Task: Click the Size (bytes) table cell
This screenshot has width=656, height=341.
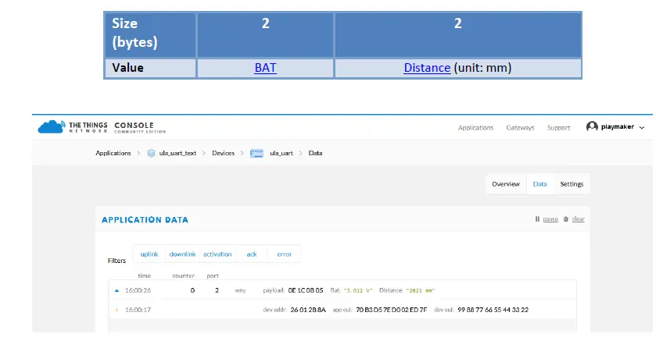Action: click(x=150, y=34)
